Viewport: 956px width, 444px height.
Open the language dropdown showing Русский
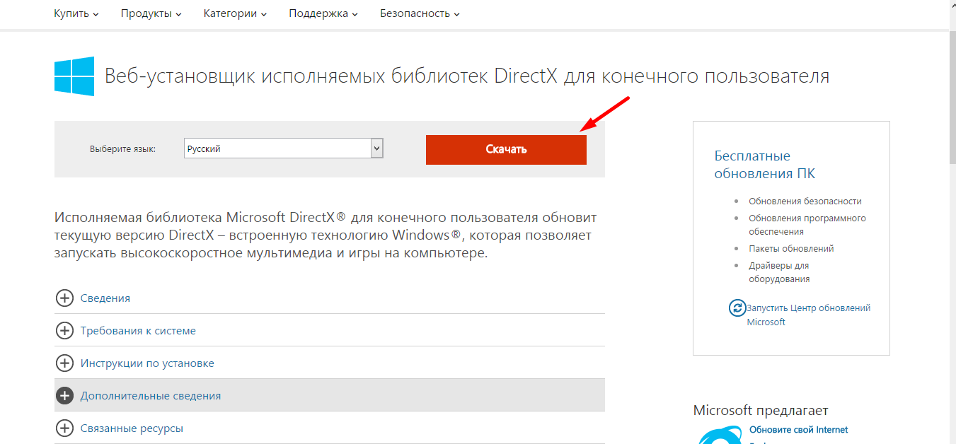[284, 148]
